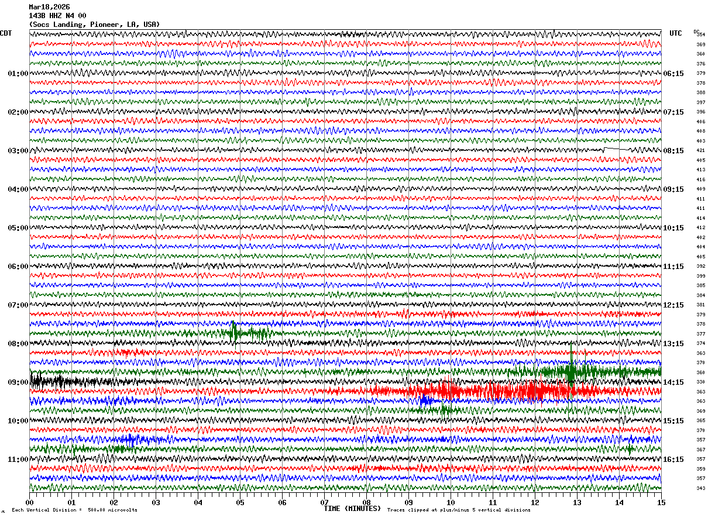708x518 pixels.
Task: Click the "15:15" UTC time label
Action: pyautogui.click(x=673, y=421)
